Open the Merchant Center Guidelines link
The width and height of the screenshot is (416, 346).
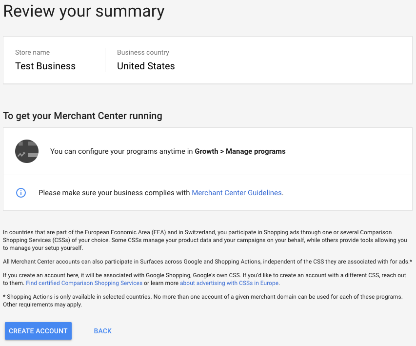[237, 193]
